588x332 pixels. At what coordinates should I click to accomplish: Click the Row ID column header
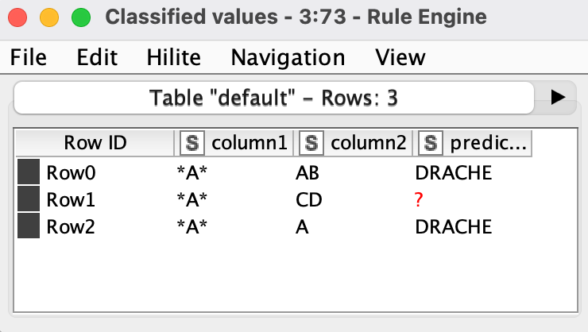coord(95,143)
